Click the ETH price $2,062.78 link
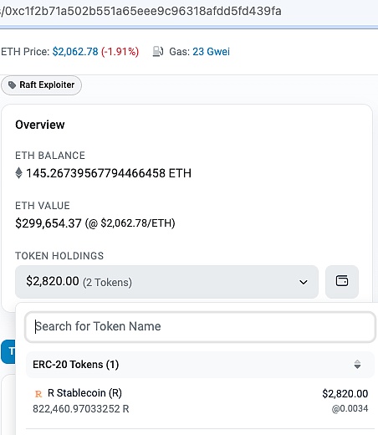This screenshot has width=378, height=435. (75, 52)
